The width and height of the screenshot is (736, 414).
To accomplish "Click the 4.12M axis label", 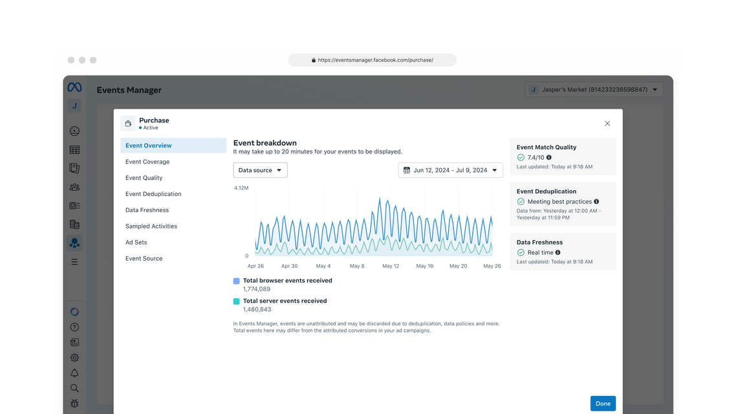I will [x=241, y=188].
